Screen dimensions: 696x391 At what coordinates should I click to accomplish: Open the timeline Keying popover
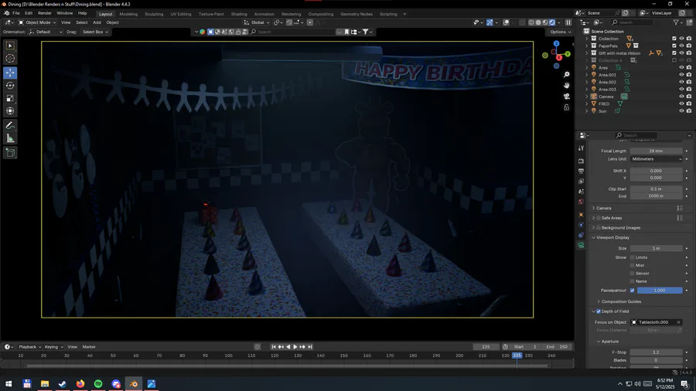point(53,347)
